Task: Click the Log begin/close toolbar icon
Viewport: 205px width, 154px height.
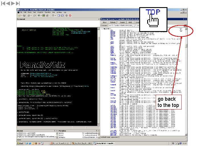Action: coord(35,16)
